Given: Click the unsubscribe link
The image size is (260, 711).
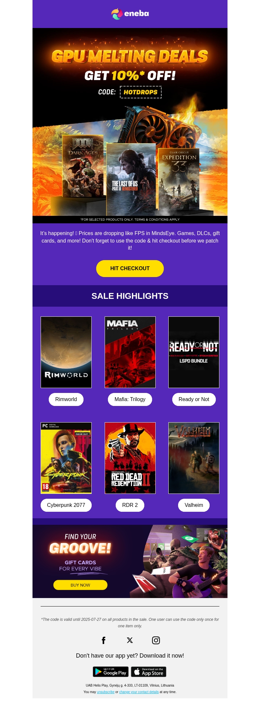Looking at the screenshot, I should [x=106, y=692].
